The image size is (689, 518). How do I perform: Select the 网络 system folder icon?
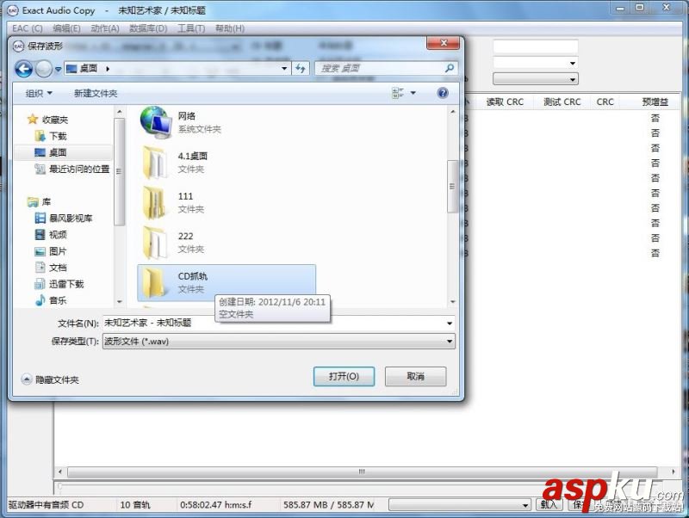[156, 122]
